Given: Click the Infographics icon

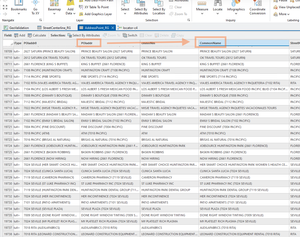Looking at the screenshot, I should pyautogui.click(x=236, y=4).
